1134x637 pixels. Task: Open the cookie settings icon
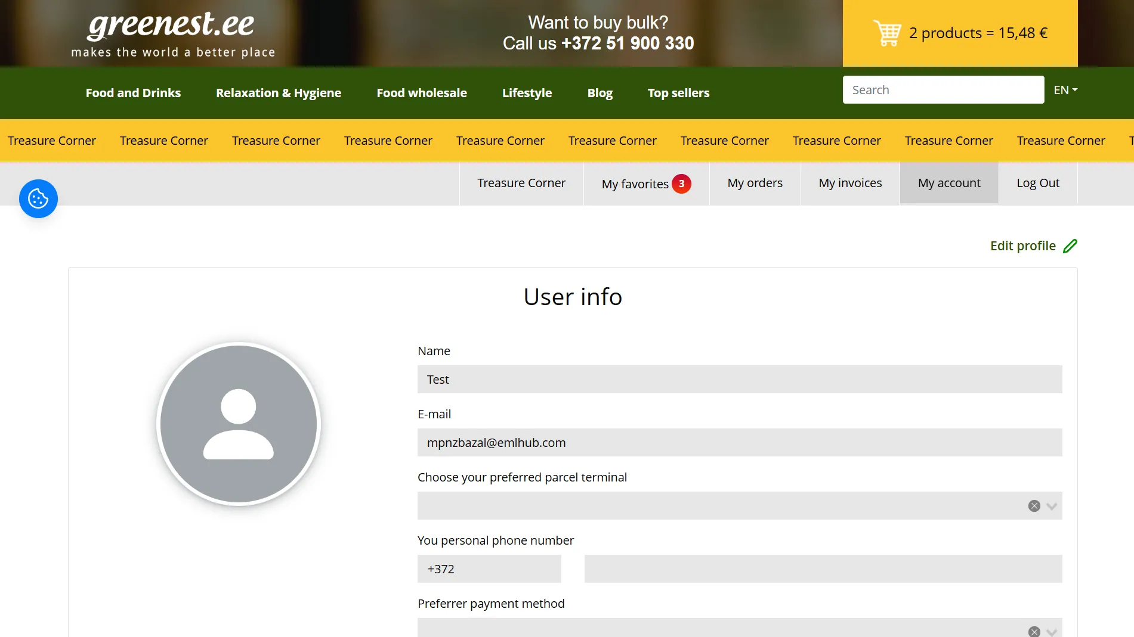tap(38, 198)
